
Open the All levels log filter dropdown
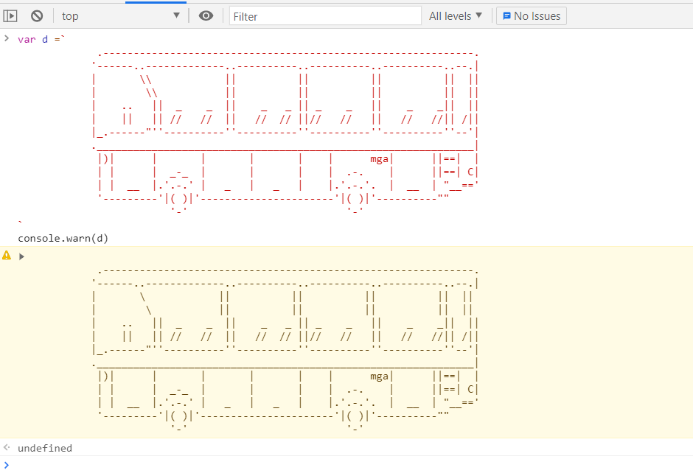point(455,16)
